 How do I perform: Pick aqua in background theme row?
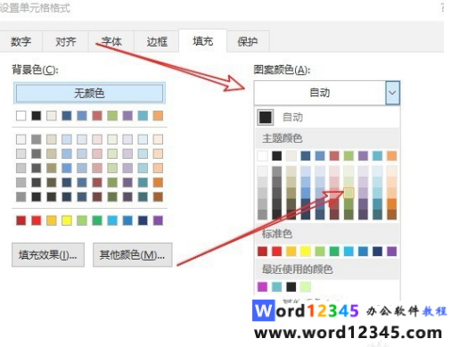(143, 116)
